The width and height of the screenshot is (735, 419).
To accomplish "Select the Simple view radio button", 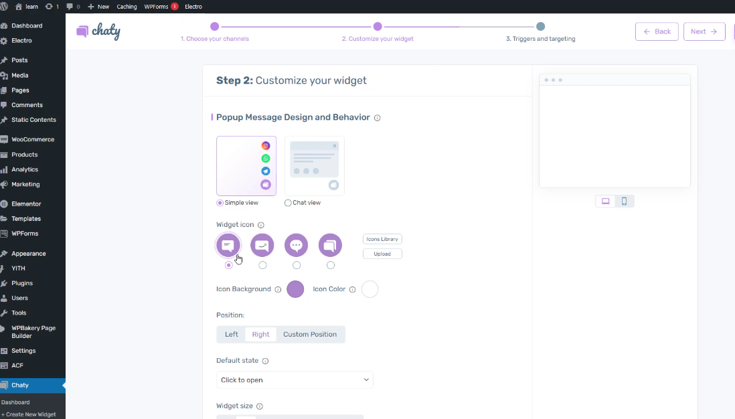I will 220,203.
